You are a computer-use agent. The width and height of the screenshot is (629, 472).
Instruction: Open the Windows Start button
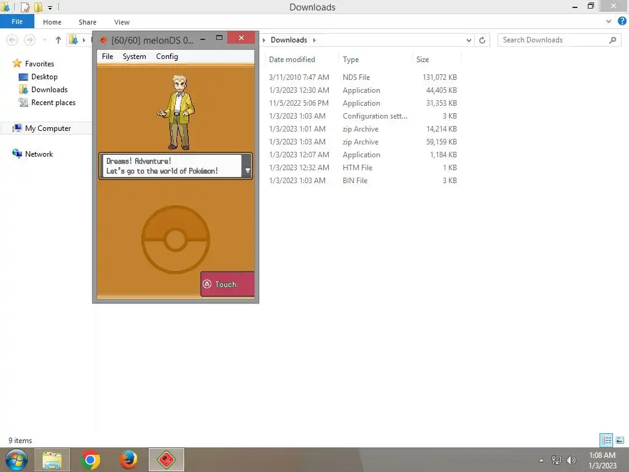point(17,460)
